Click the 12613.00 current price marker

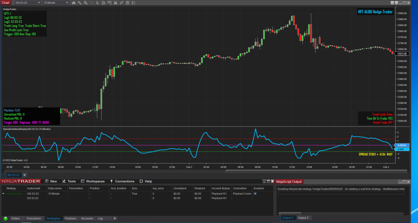pos(402,54)
